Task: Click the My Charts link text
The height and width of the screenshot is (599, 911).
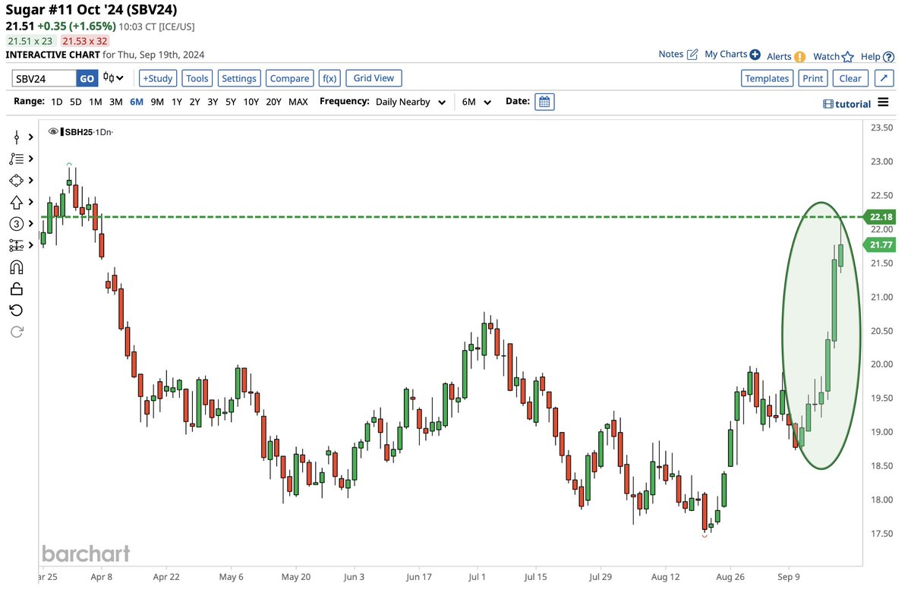Action: [726, 55]
